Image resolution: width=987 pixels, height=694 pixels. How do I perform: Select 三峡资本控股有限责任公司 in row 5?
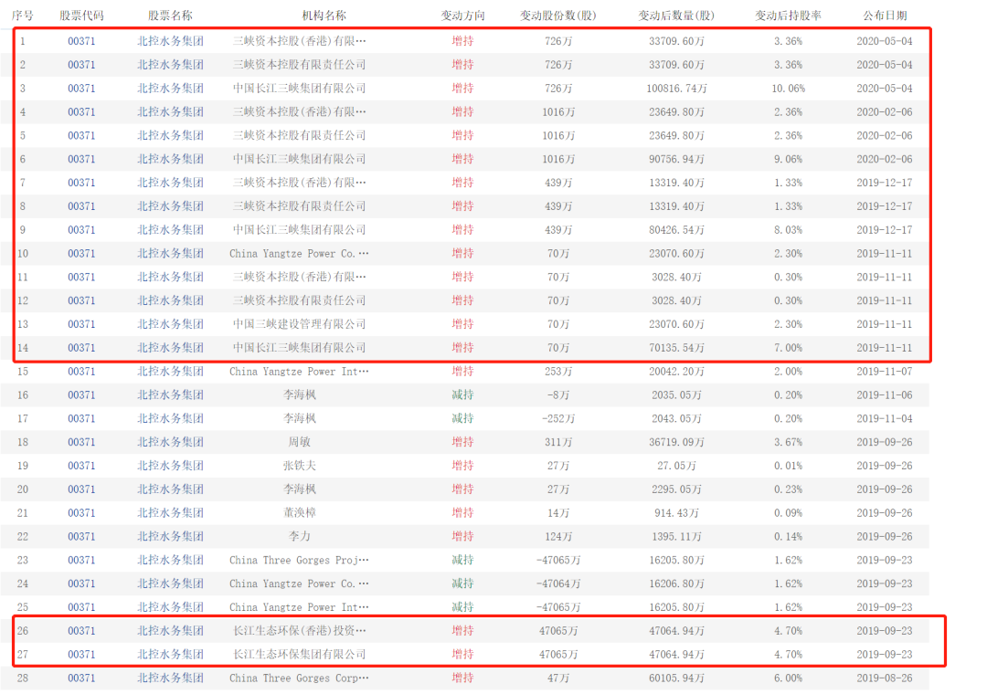300,135
